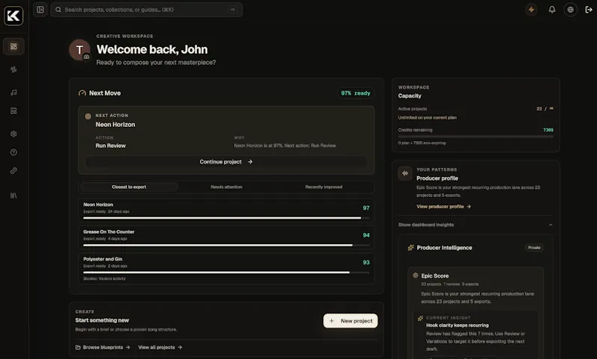The width and height of the screenshot is (597, 359).
Task: Click the Blocker: Version activity note
Action: point(104,278)
